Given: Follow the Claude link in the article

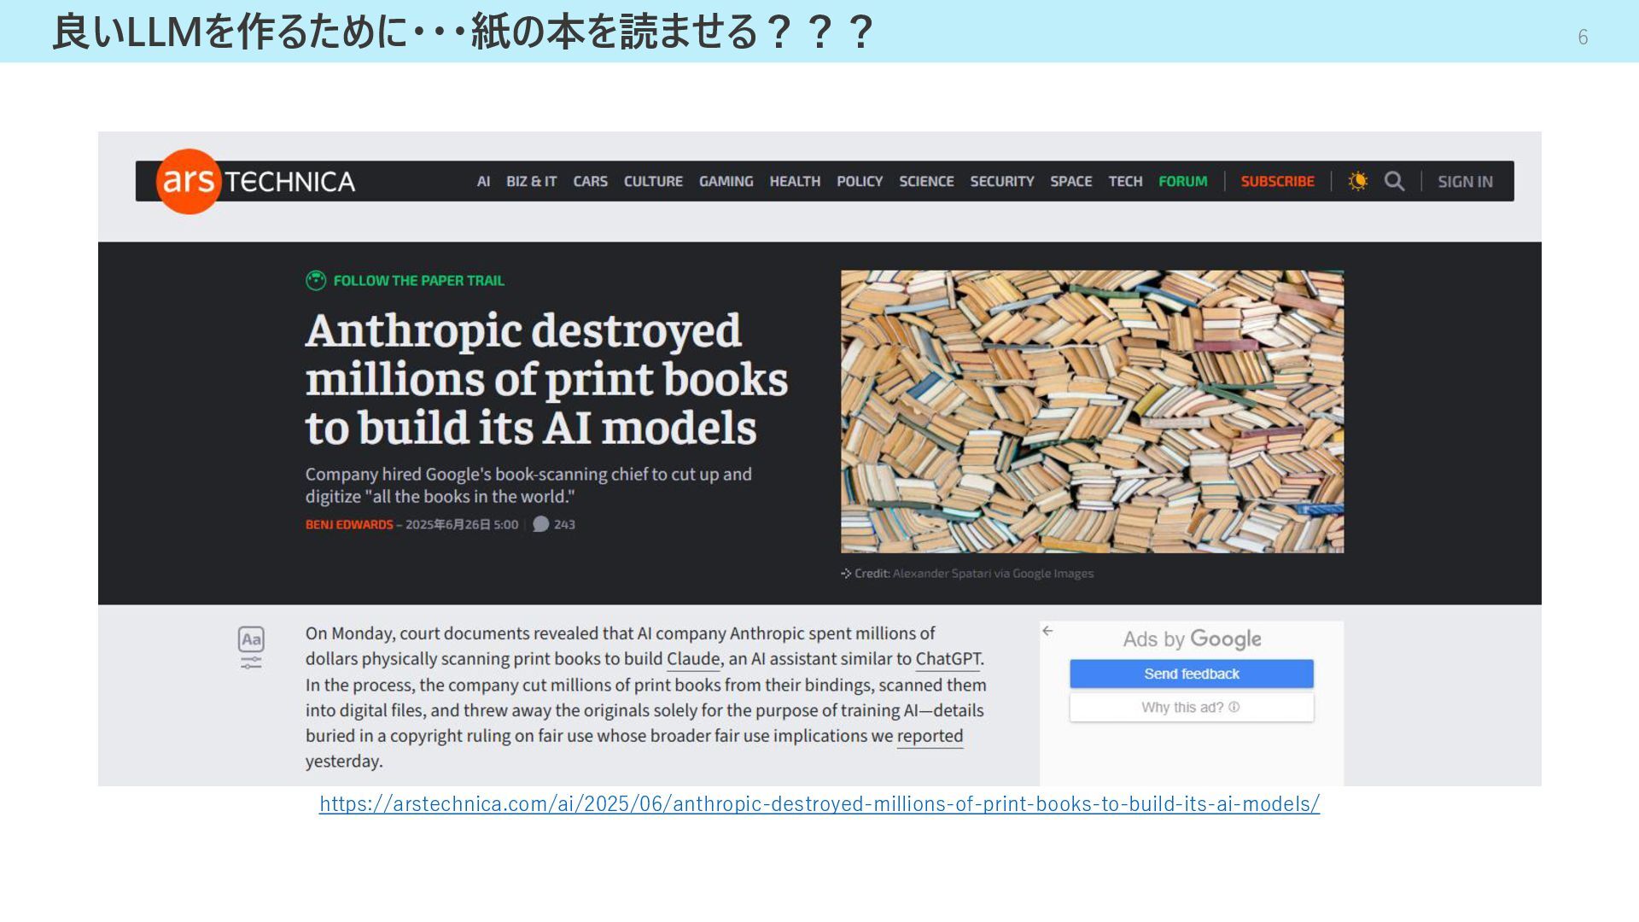Looking at the screenshot, I should pos(693,659).
